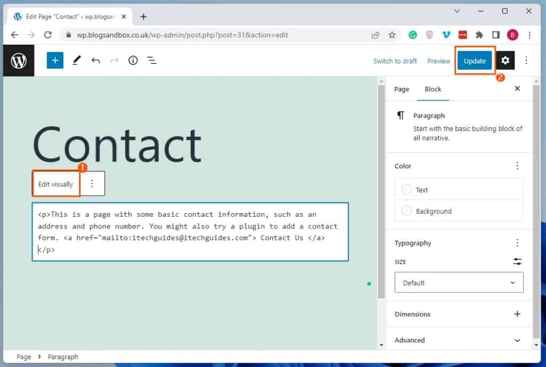The image size is (546, 367).
Task: Go forward in the browser
Action: pyautogui.click(x=31, y=35)
